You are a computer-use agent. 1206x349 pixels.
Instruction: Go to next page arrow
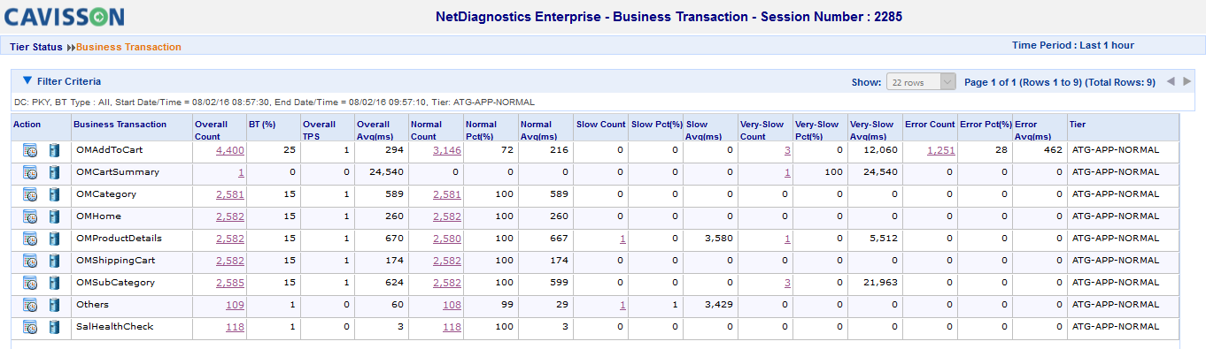[x=1187, y=81]
